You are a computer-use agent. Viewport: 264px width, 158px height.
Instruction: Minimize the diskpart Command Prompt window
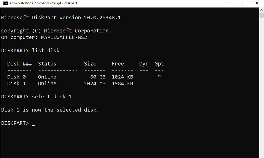[231, 3]
